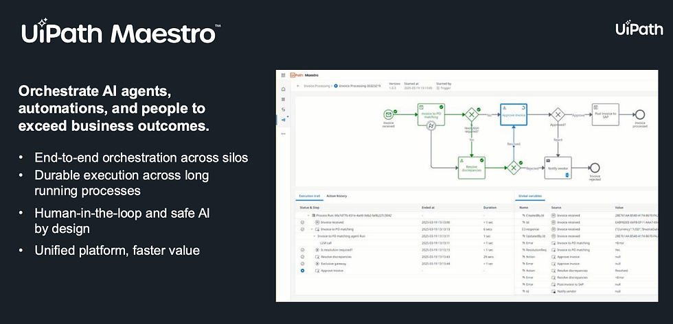Click the UiPath Maestro slide title
This screenshot has height=324, width=673.
(121, 32)
